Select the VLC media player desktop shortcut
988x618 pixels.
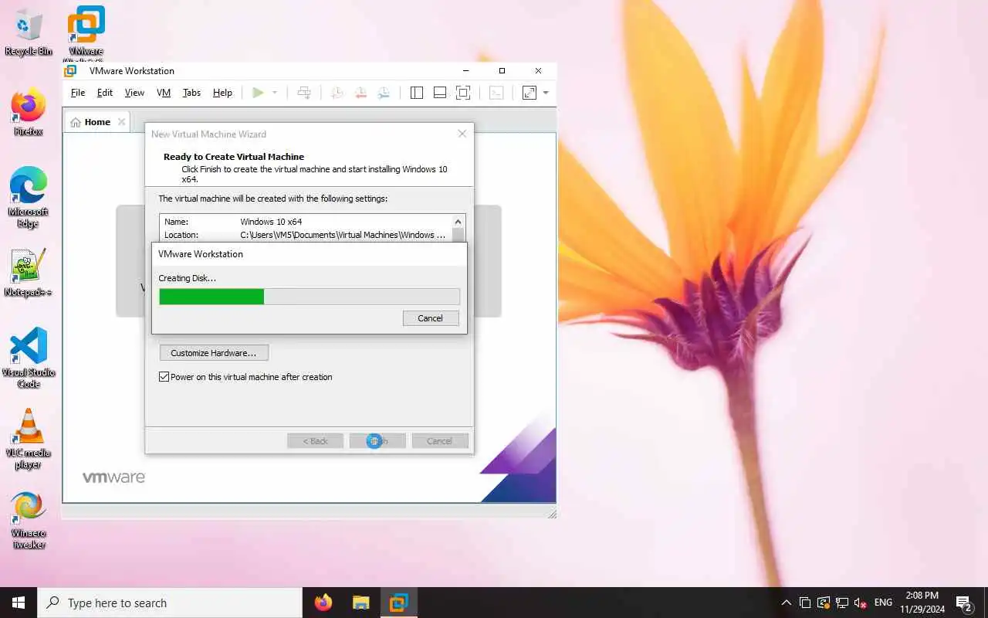point(29,440)
